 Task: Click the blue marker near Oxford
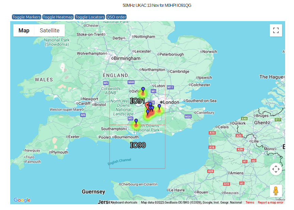click(x=143, y=90)
